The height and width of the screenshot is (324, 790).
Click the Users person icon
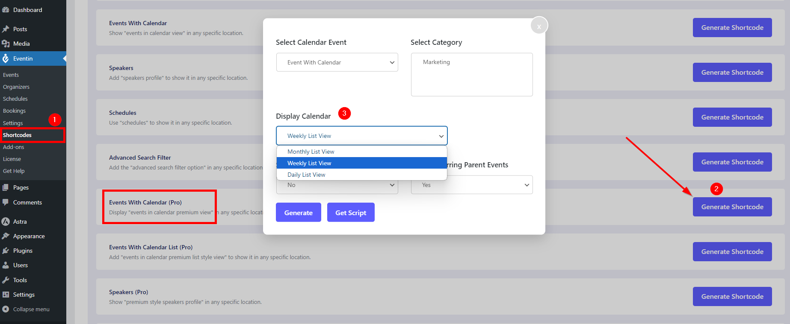click(6, 265)
